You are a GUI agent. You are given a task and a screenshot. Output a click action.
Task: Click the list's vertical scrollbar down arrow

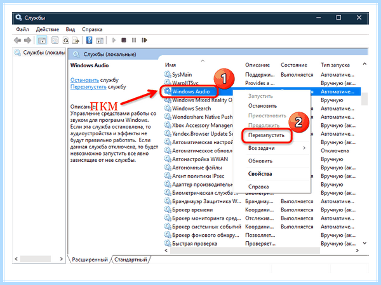click(x=364, y=243)
